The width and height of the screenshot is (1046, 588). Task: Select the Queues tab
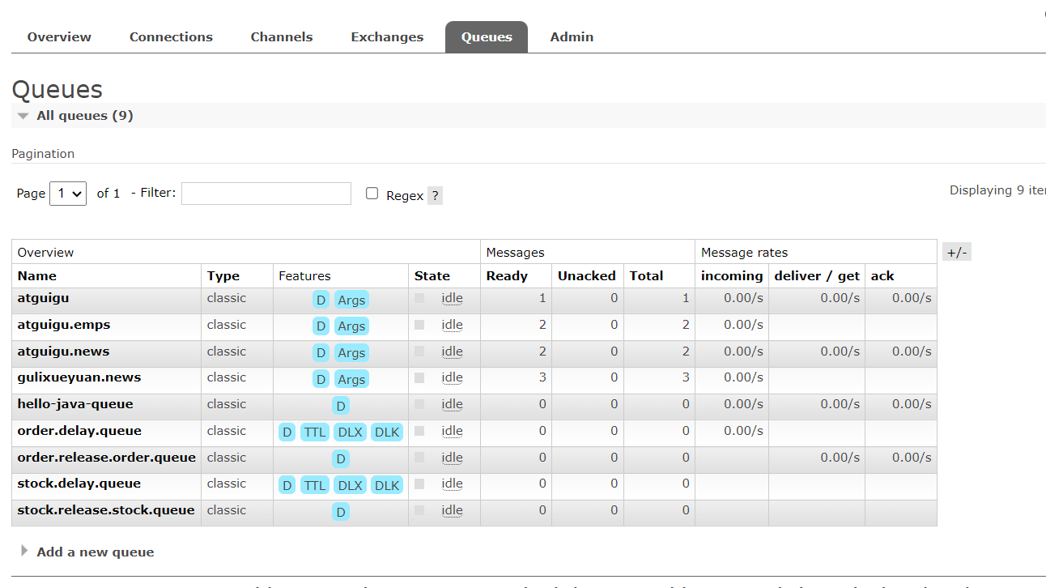(487, 37)
